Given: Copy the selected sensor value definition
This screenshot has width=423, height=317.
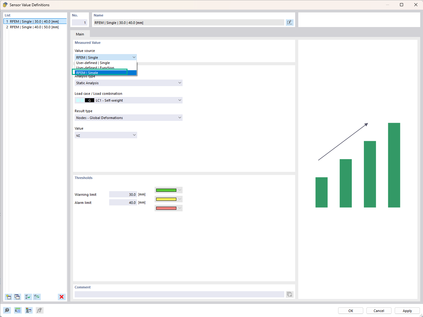Looking at the screenshot, I should [17, 297].
